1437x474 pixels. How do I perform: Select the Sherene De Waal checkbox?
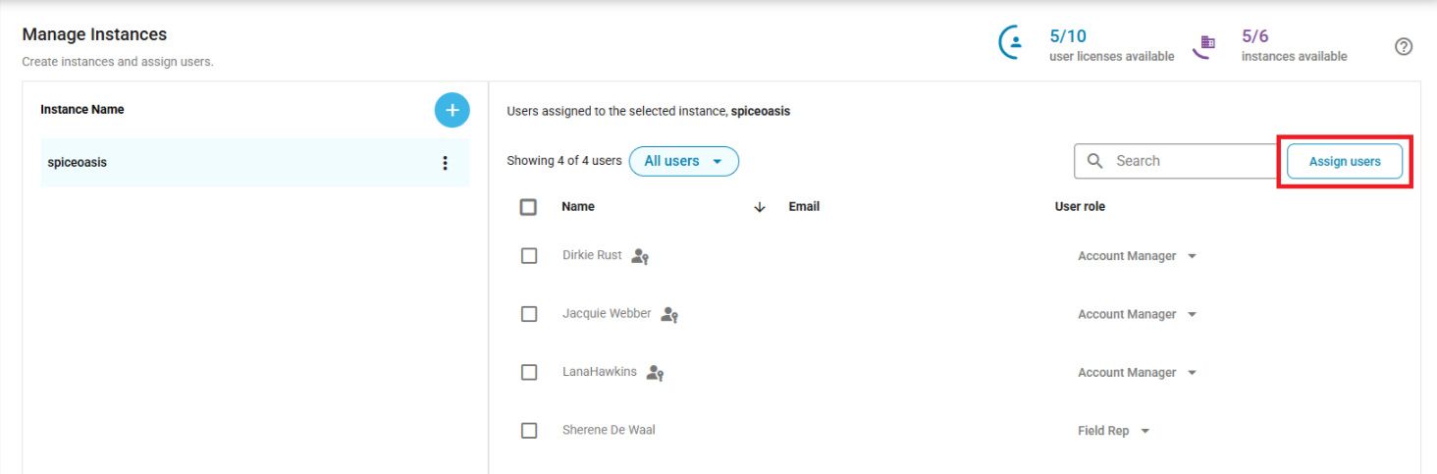click(x=529, y=431)
